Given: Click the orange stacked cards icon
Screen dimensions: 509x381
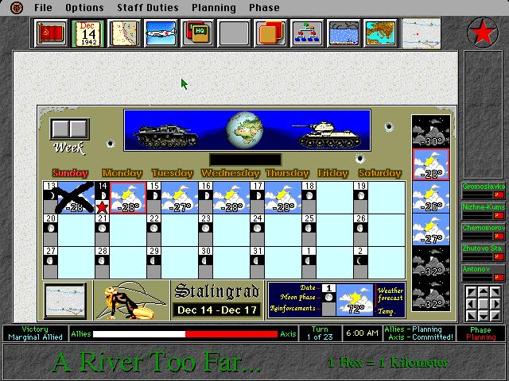Looking at the screenshot, I should point(270,33).
